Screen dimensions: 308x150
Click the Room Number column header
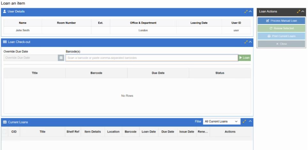[66, 23]
